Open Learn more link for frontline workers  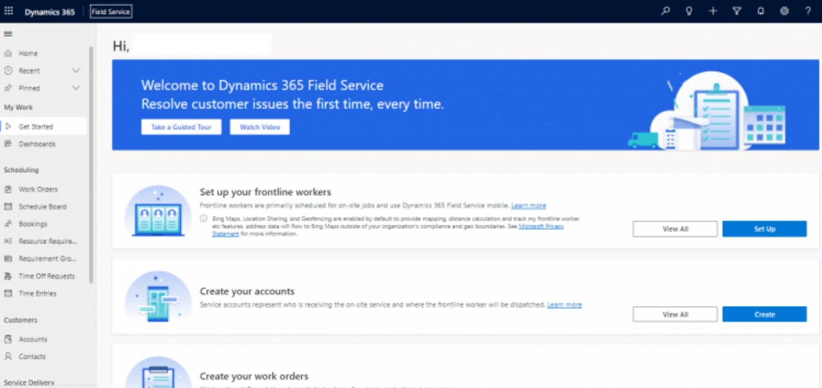pyautogui.click(x=528, y=206)
